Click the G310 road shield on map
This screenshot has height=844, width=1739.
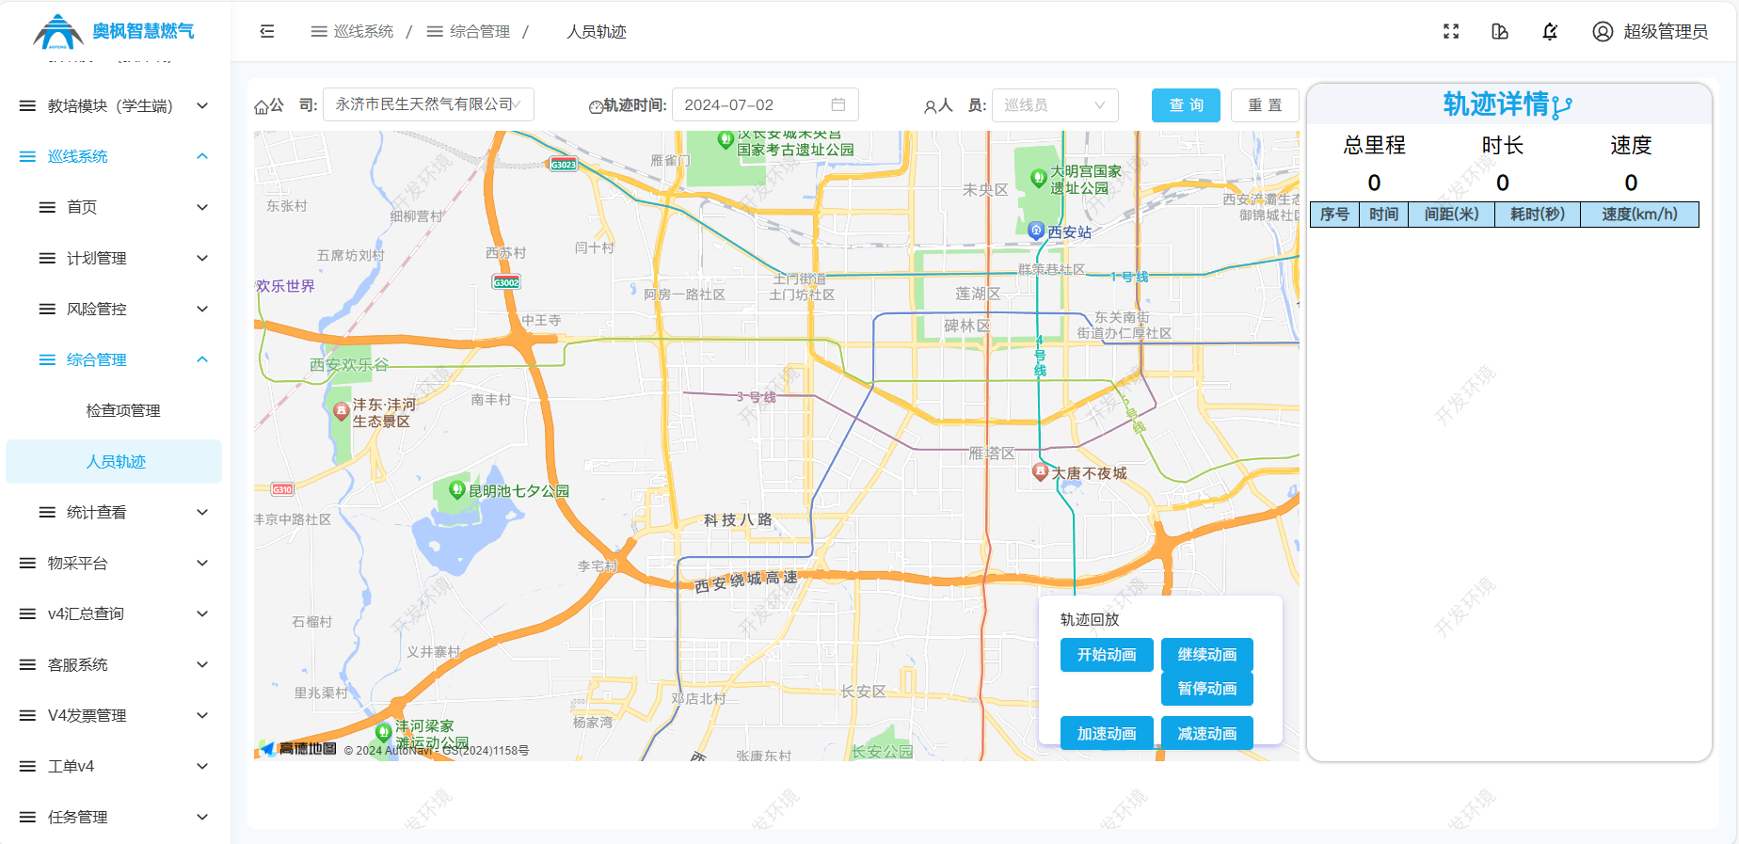pyautogui.click(x=282, y=489)
